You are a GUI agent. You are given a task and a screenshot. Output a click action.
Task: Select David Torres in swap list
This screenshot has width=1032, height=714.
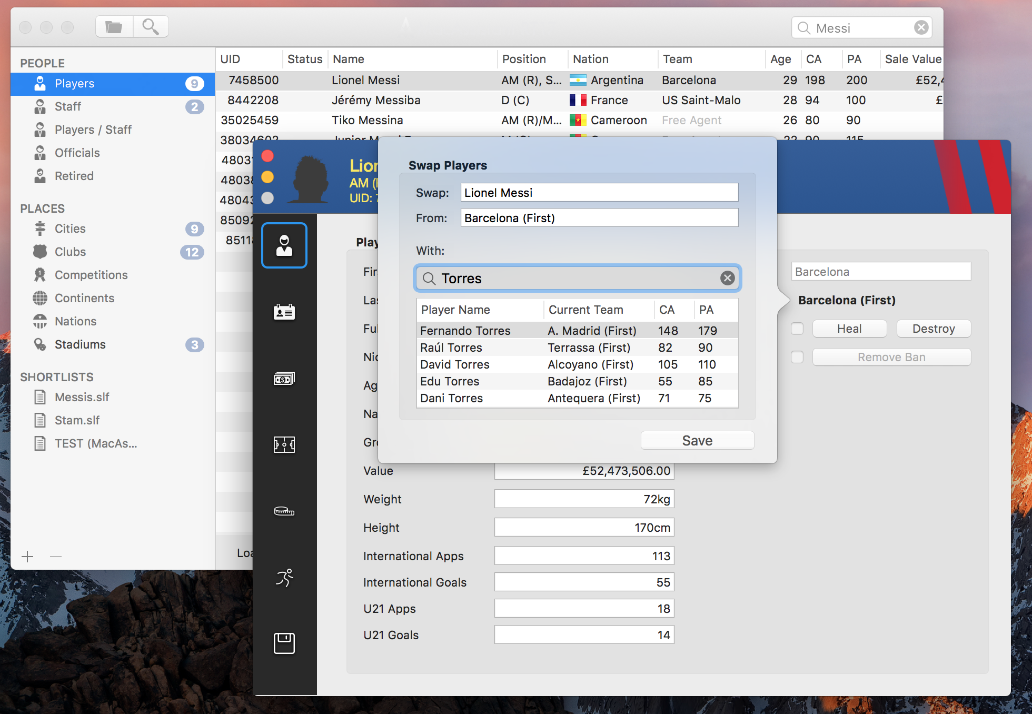(x=578, y=364)
